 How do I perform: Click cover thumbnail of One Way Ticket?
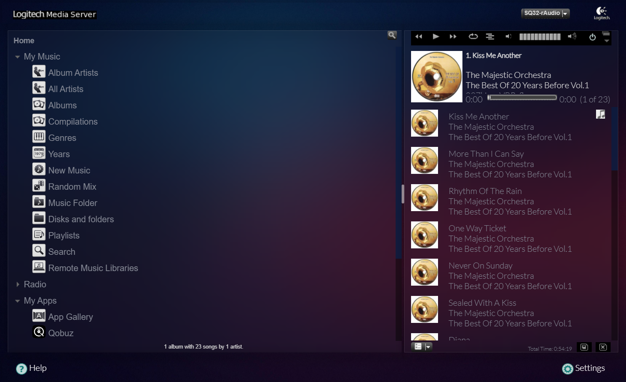(424, 235)
